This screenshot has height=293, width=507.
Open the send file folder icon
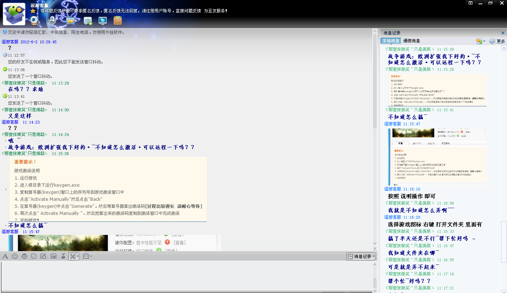pos(70,21)
